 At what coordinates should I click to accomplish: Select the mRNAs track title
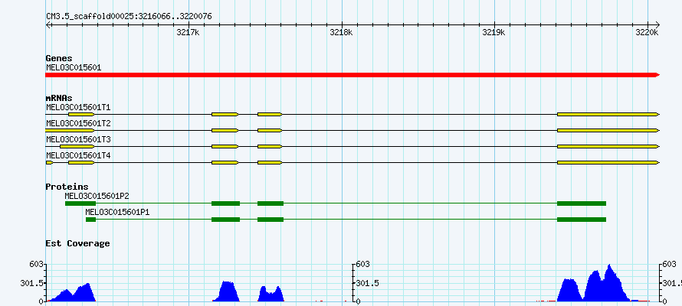tap(59, 99)
